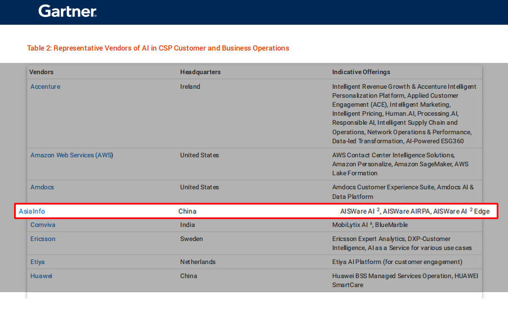Open the Accenture vendor link
508x309 pixels.
[45, 87]
